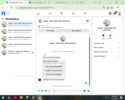Open File Explorer from the taskbar
Image resolution: width=125 pixels, height=100 pixels.
(21, 97)
